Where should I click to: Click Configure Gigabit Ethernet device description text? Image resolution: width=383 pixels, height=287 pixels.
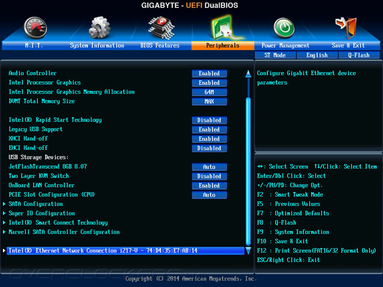(306, 78)
